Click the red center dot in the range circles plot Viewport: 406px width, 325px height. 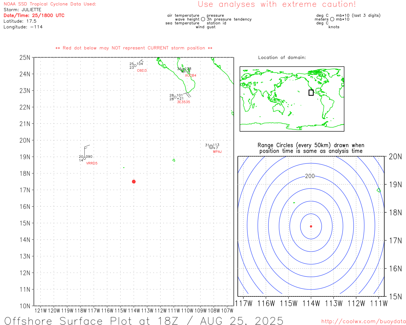coord(311,226)
